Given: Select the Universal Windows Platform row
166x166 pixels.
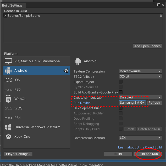Looking at the screenshot, I should point(37,127).
